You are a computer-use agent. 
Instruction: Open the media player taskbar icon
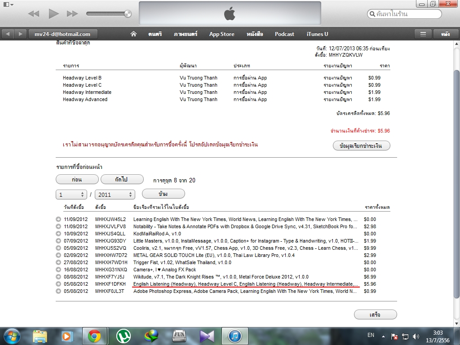click(x=66, y=336)
